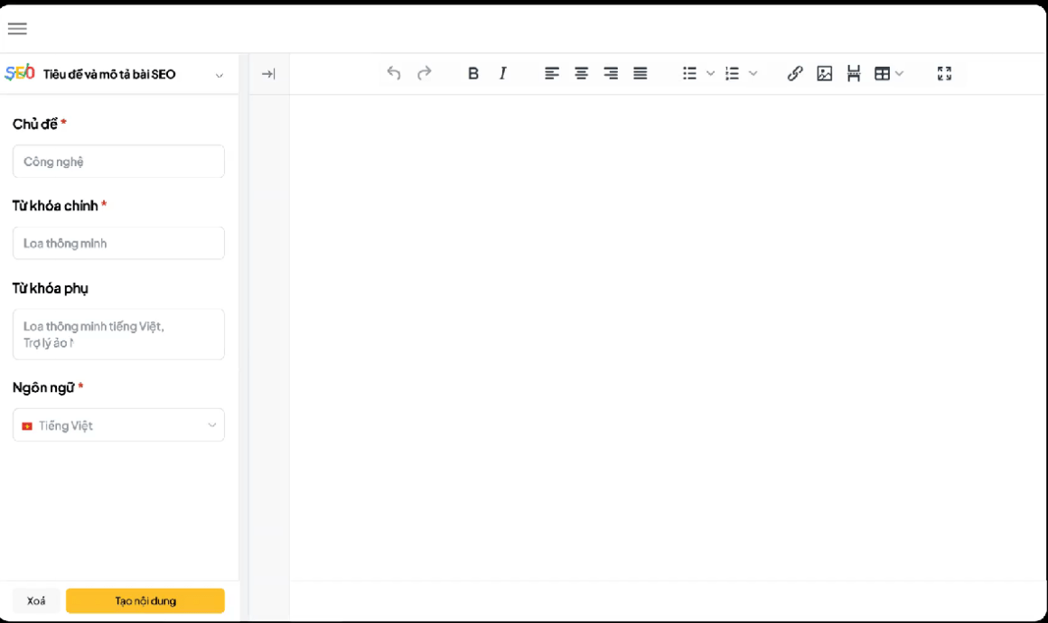This screenshot has width=1048, height=623.
Task: Open the Ngôn ngữ Tiếng Việt dropdown
Action: [118, 425]
